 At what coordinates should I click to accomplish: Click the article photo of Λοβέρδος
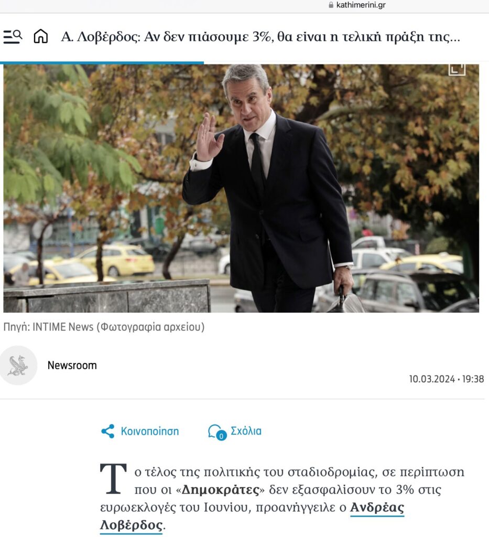tap(241, 188)
